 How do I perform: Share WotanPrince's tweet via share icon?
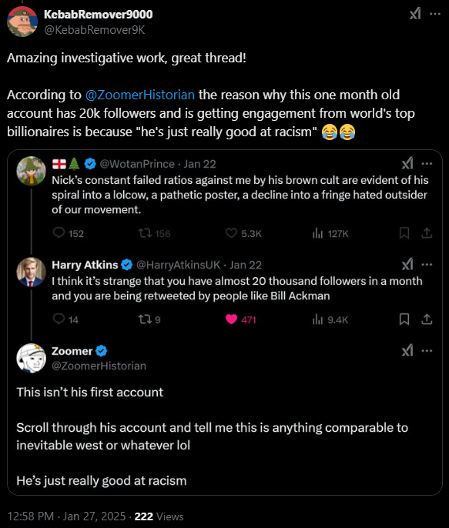point(427,233)
